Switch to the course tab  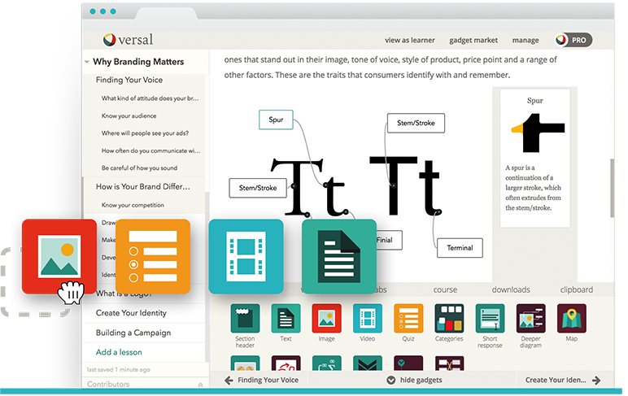click(x=445, y=289)
